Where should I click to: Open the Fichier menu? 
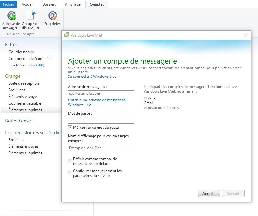tap(9, 4)
